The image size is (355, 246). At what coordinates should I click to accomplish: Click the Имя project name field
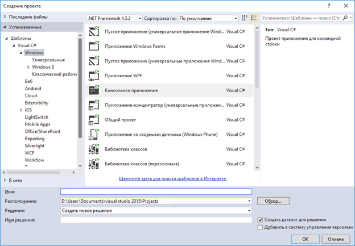pos(156,191)
